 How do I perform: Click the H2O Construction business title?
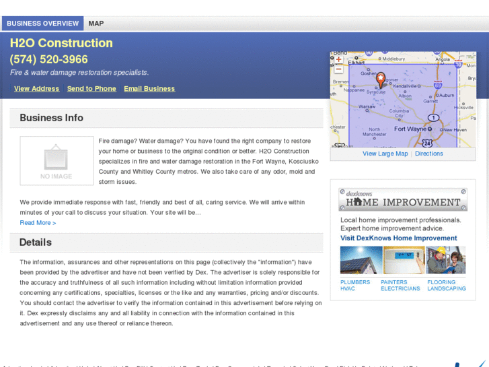tap(61, 43)
